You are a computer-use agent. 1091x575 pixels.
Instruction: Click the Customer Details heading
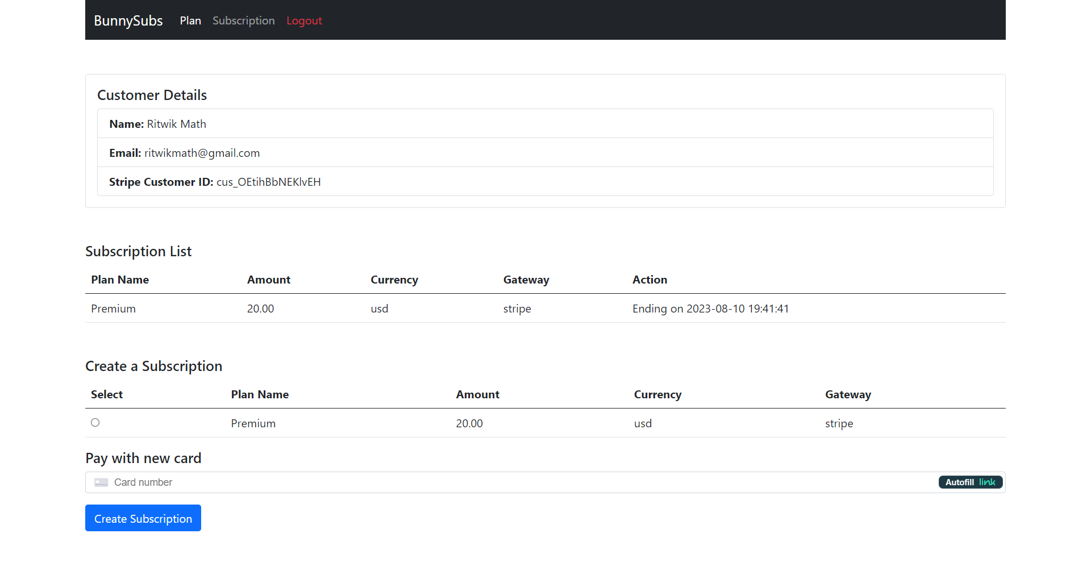click(x=152, y=95)
